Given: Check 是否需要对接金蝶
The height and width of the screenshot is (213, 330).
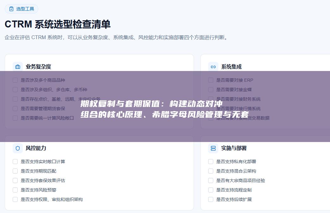Looking at the screenshot, I should tap(211, 90).
